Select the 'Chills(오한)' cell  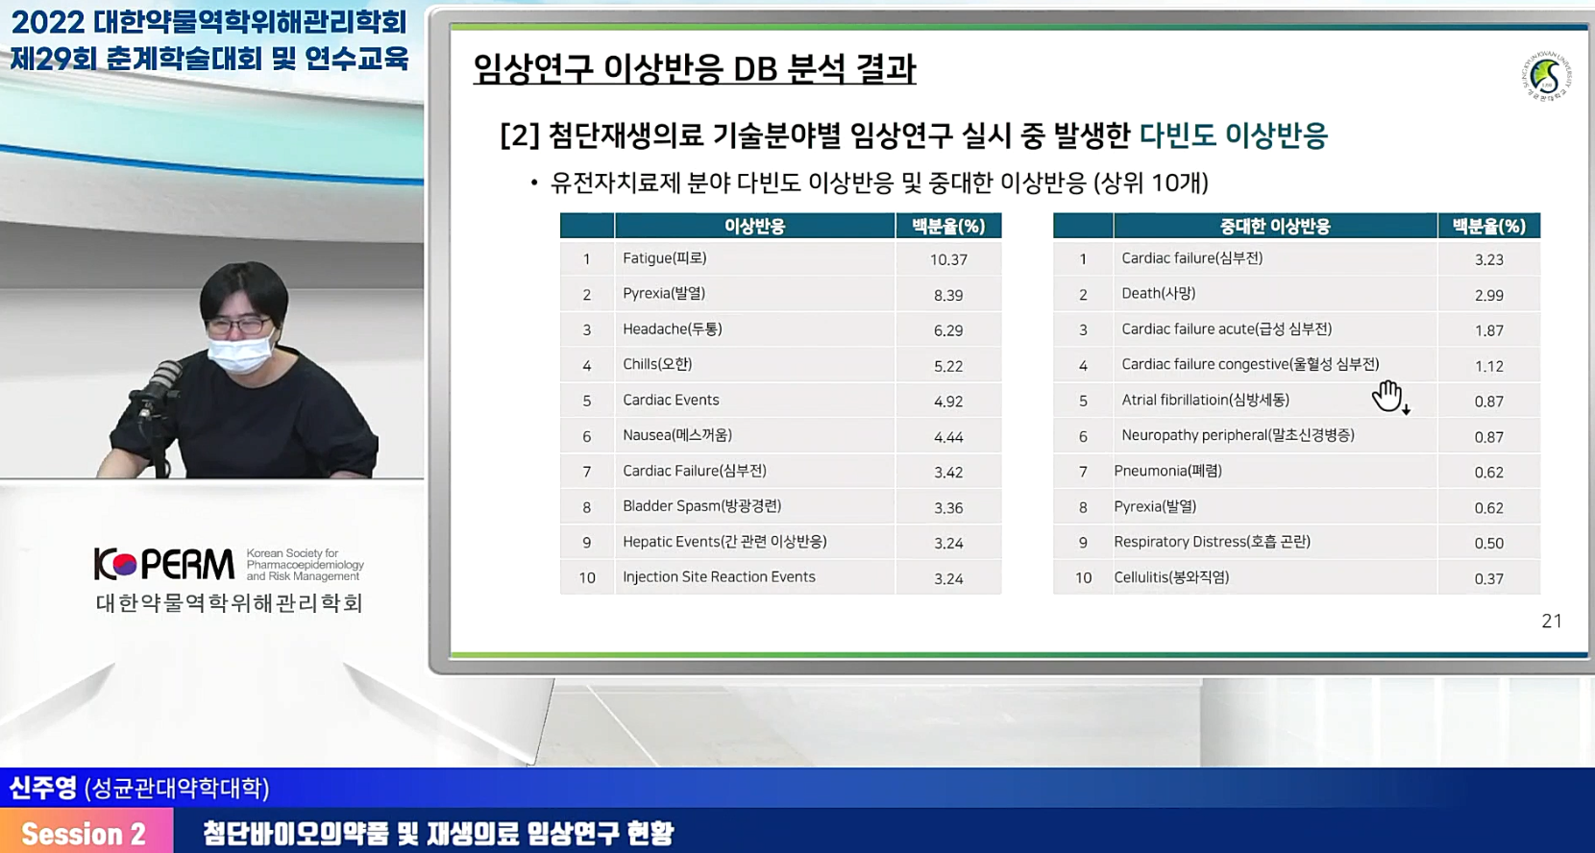[755, 365]
